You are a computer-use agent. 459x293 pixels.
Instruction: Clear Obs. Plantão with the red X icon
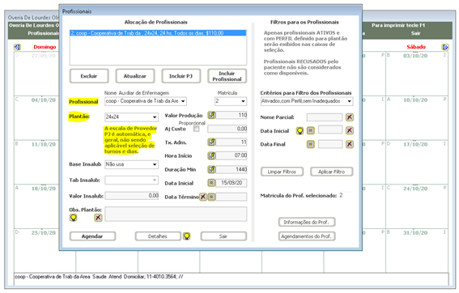click(x=98, y=218)
